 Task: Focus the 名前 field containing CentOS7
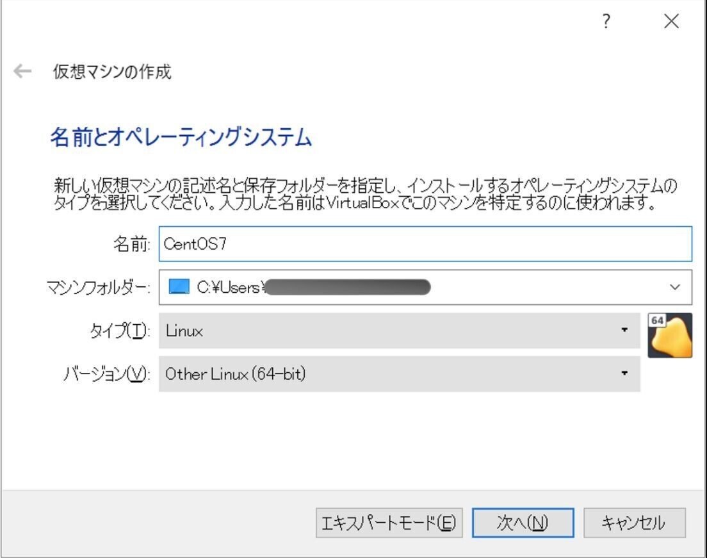point(425,244)
